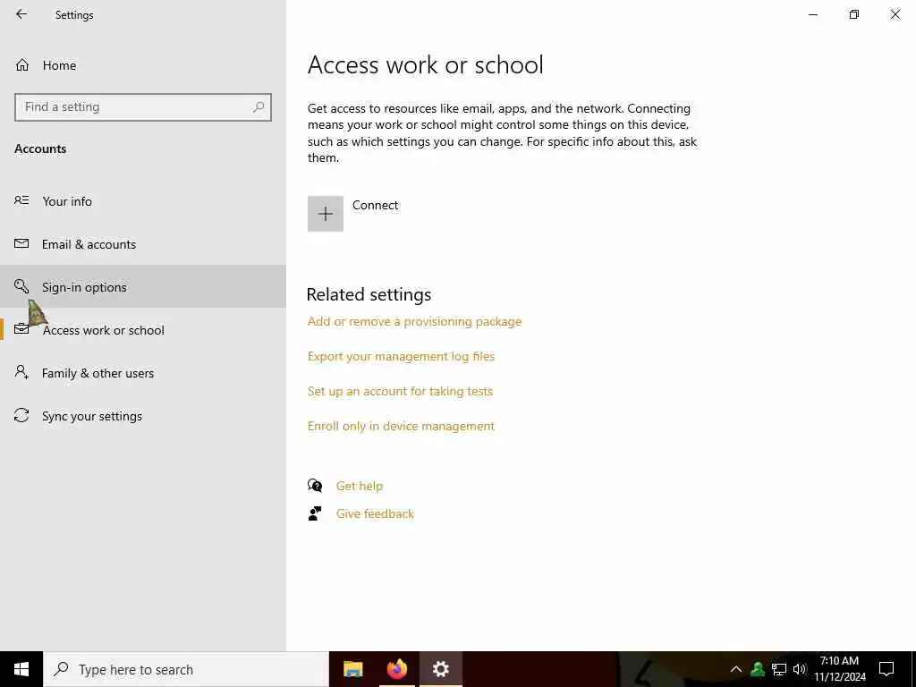Select the Sync your settings icon

click(21, 415)
